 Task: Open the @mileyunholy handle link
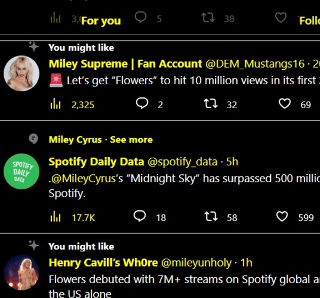pyautogui.click(x=196, y=262)
